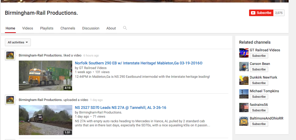The image size is (296, 140).
Task: Click the BaltimoreAndOhioRR channel avatar
Action: tap(244, 121)
